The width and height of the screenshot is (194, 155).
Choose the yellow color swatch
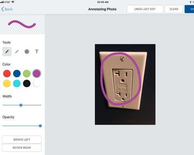[x=7, y=83]
